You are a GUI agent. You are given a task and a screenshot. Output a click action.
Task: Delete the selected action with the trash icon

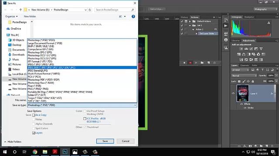[214, 62]
